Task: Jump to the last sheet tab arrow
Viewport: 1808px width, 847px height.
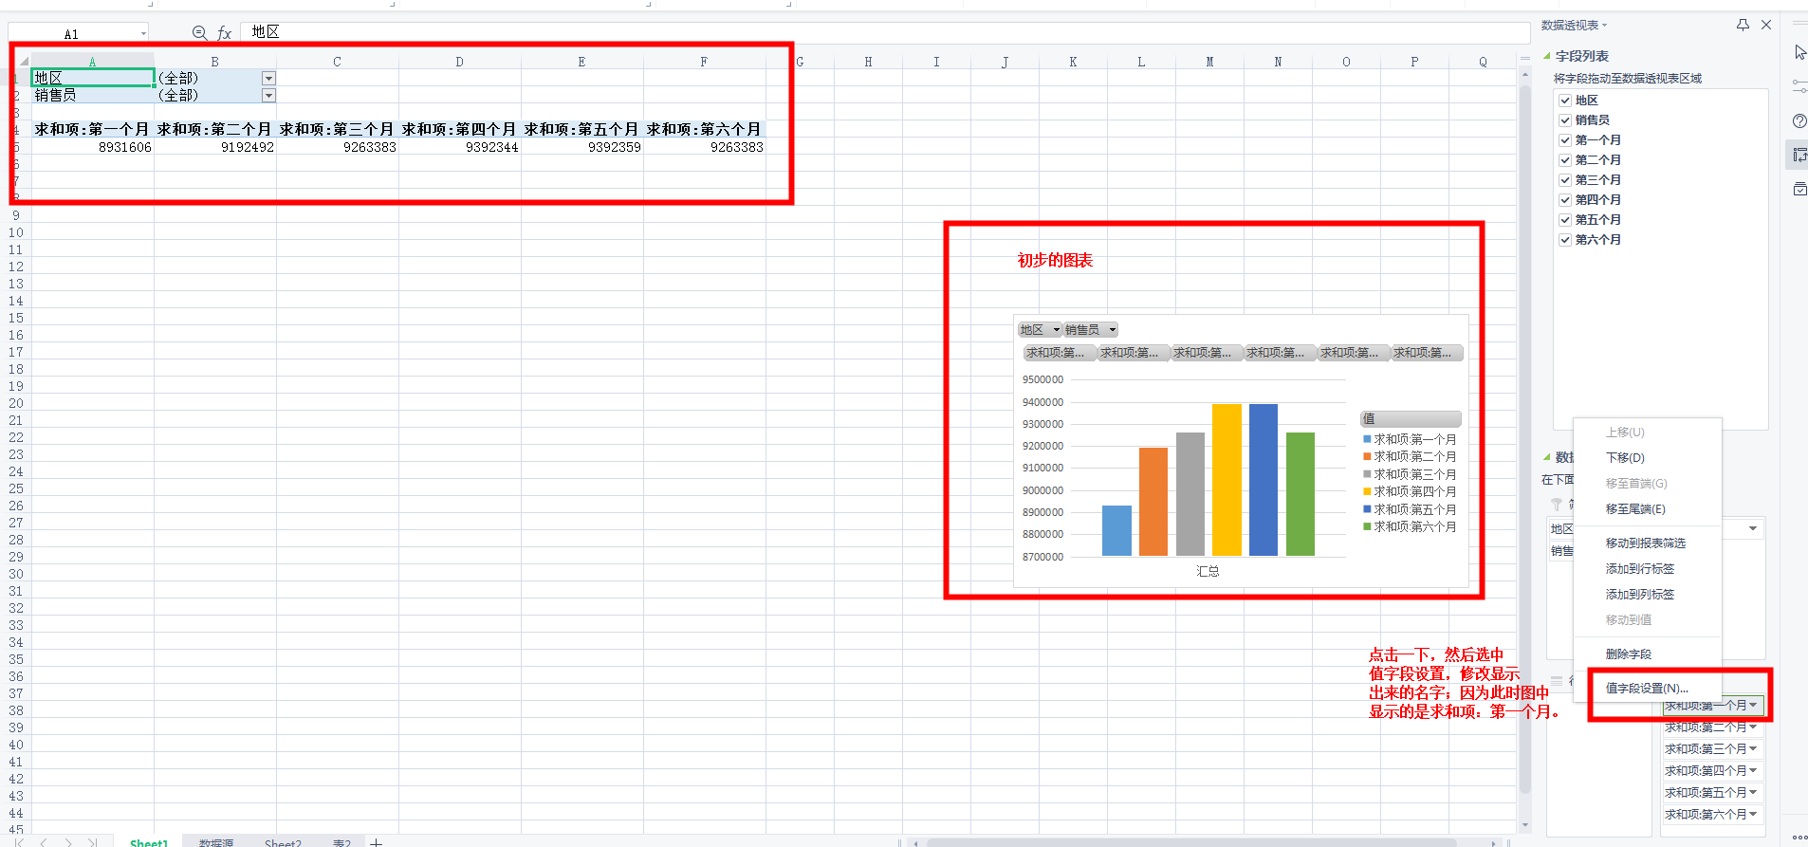Action: pos(92,841)
